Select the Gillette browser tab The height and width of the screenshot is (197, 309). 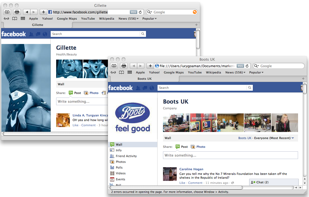38,25
